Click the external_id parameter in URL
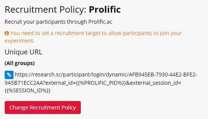The image size is (208, 119). click(x=58, y=83)
